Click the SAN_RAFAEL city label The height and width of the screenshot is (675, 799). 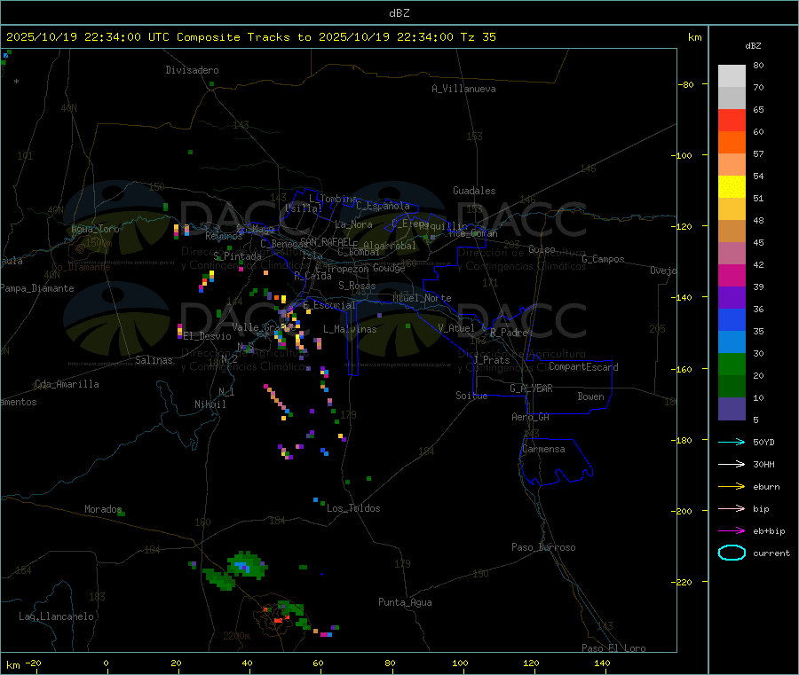pyautogui.click(x=326, y=242)
